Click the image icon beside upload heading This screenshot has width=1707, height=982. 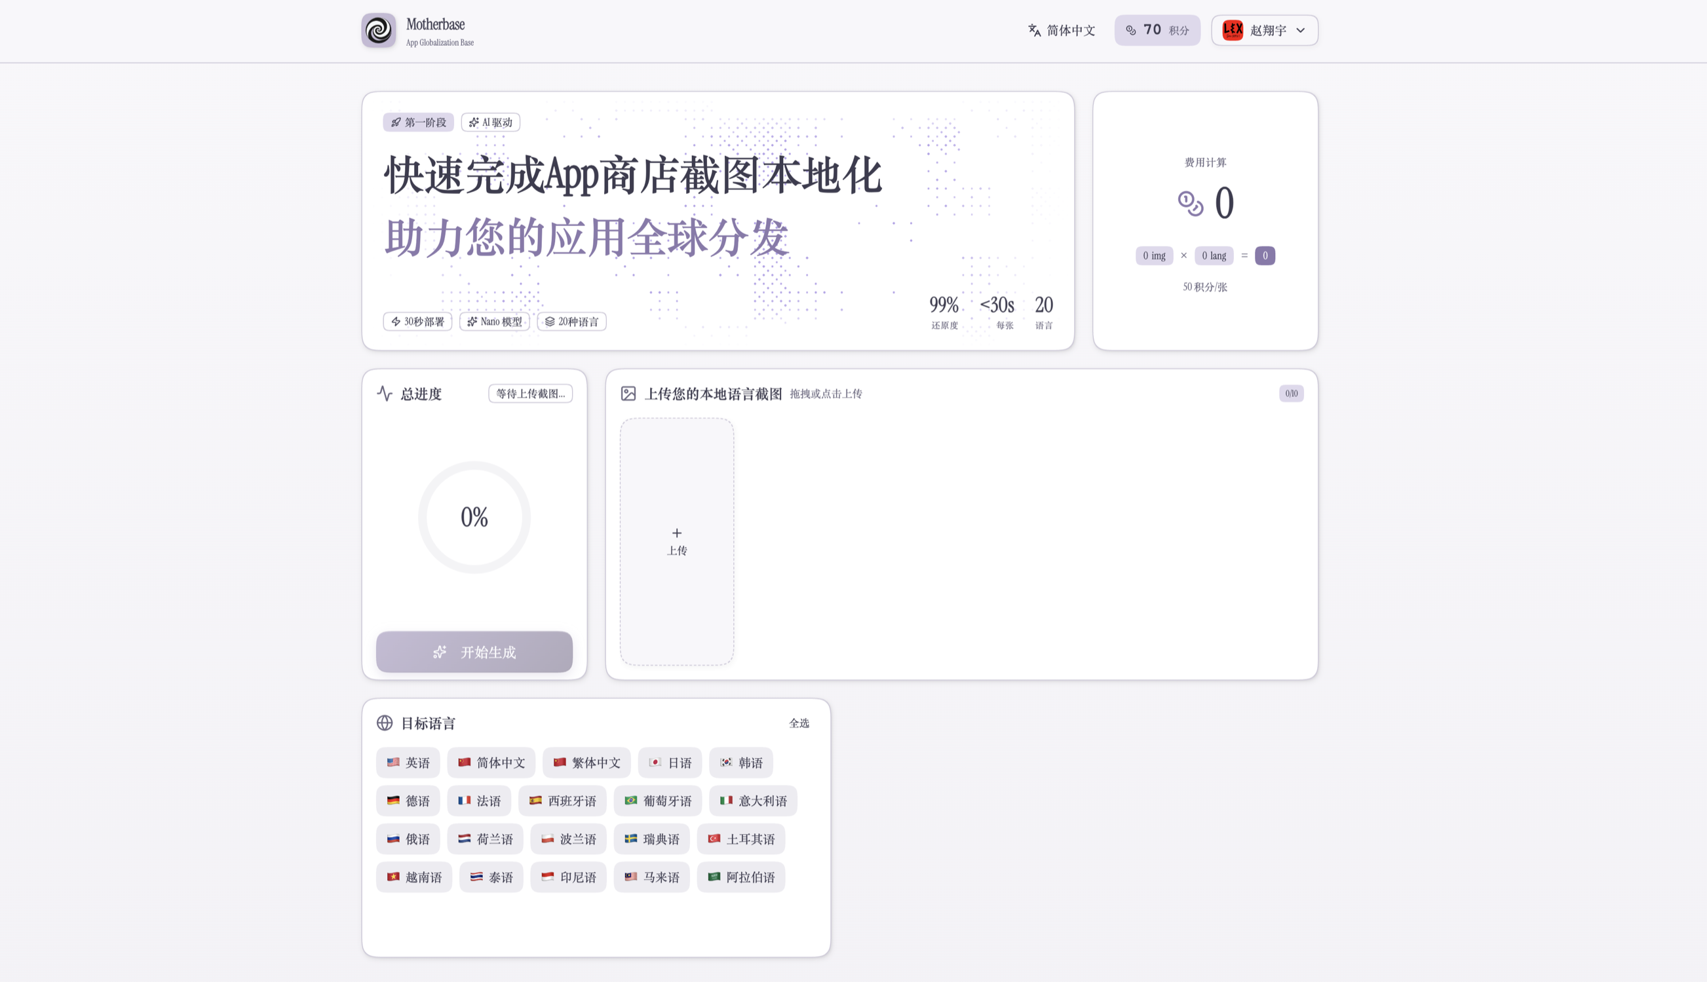pos(628,394)
